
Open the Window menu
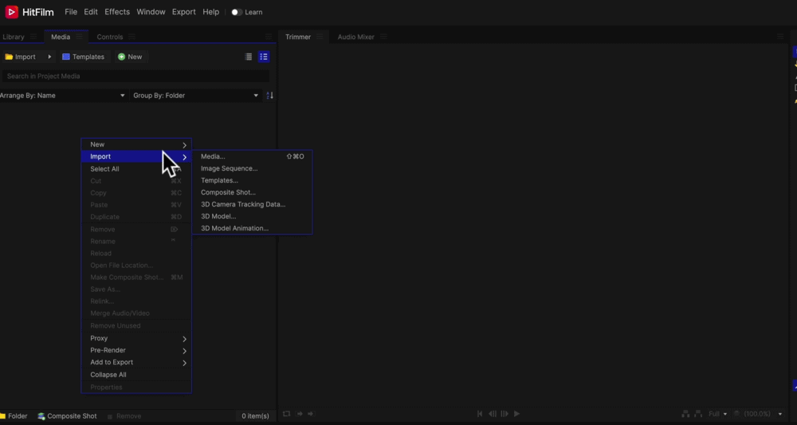tap(151, 12)
